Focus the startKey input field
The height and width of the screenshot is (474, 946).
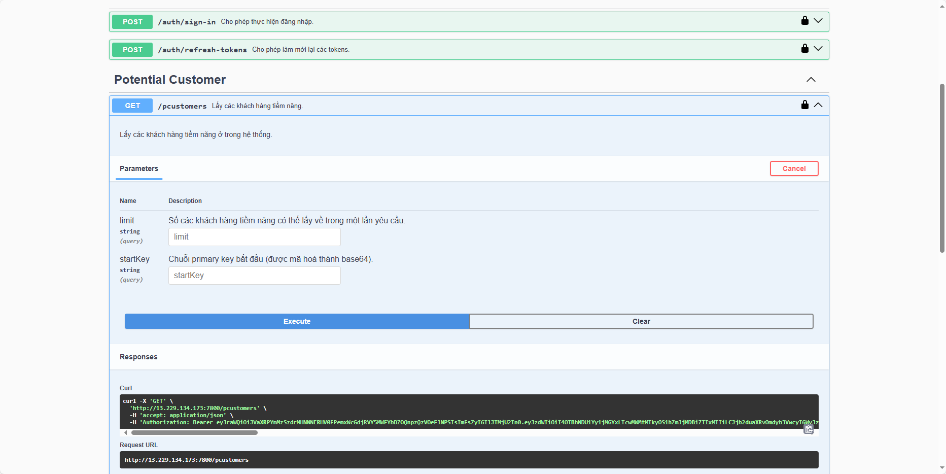point(254,276)
